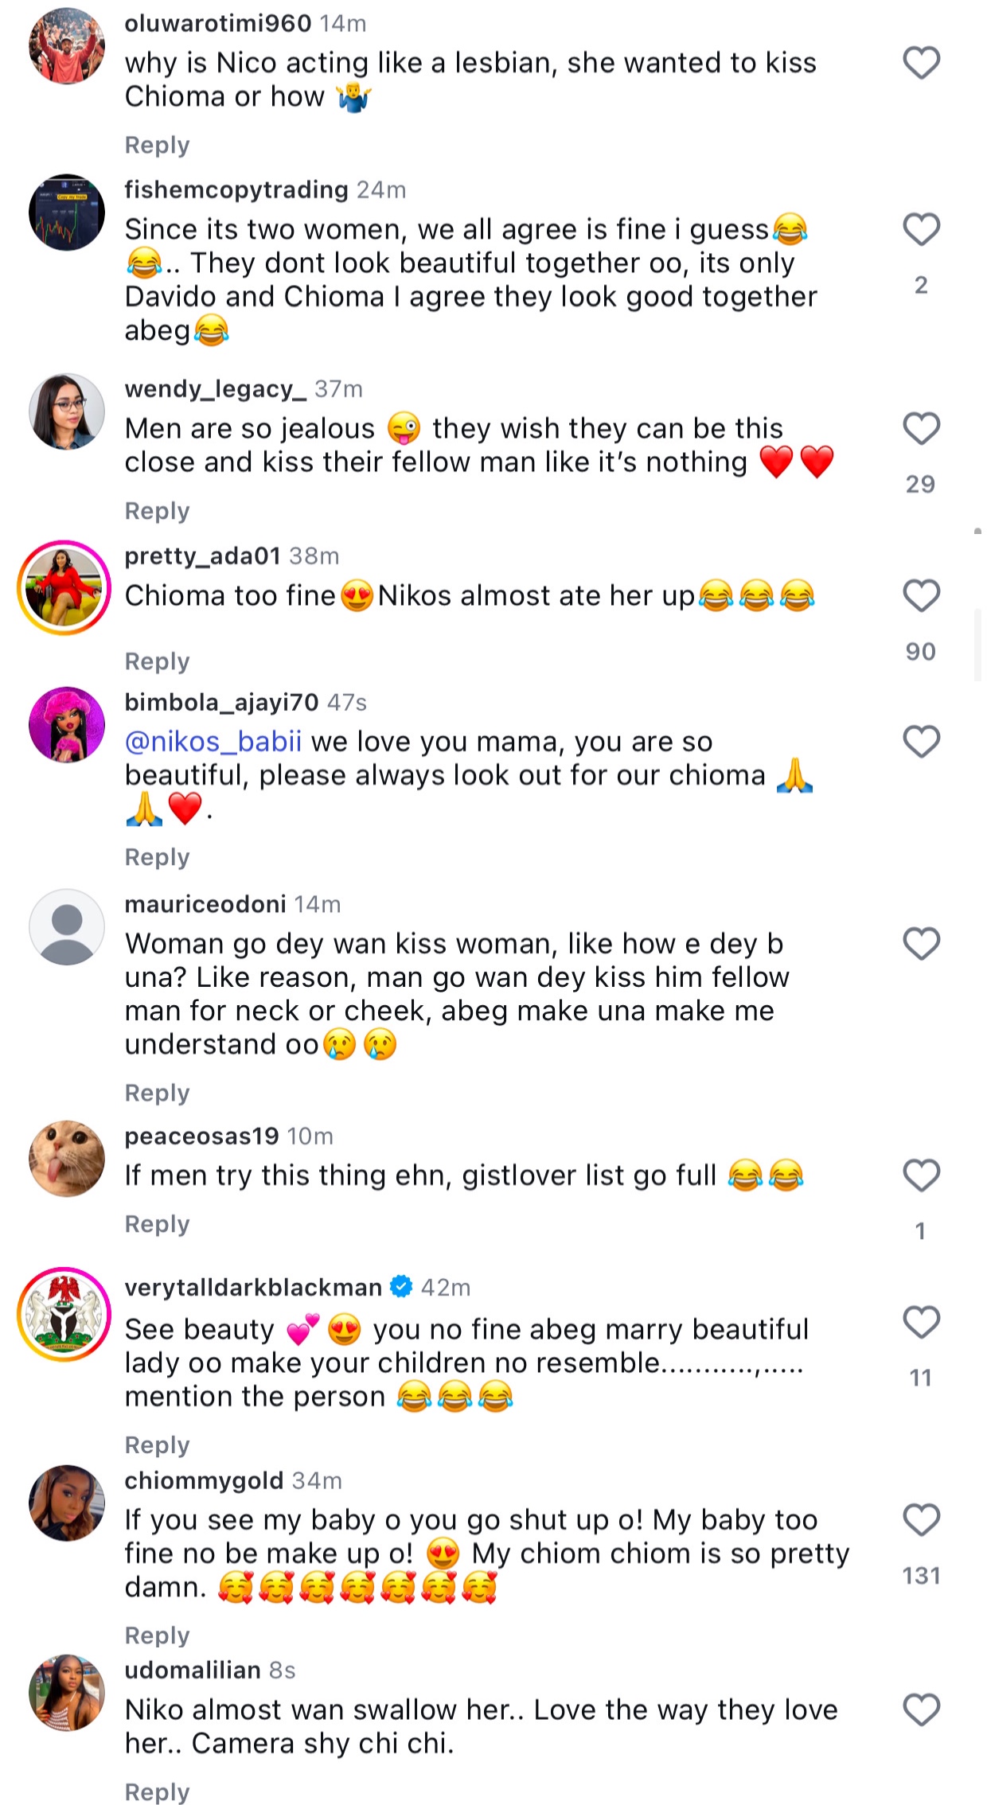Heart pretty_ada01's comment on Chioma
The image size is (987, 1805).
point(921,596)
